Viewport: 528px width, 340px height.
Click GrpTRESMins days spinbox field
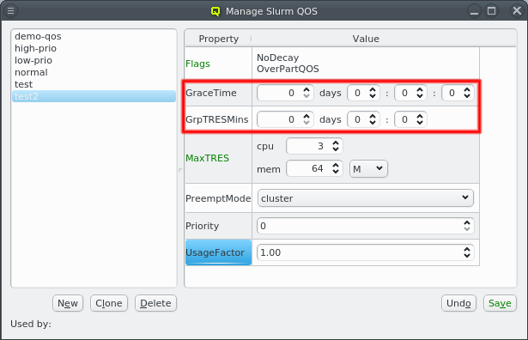click(285, 119)
